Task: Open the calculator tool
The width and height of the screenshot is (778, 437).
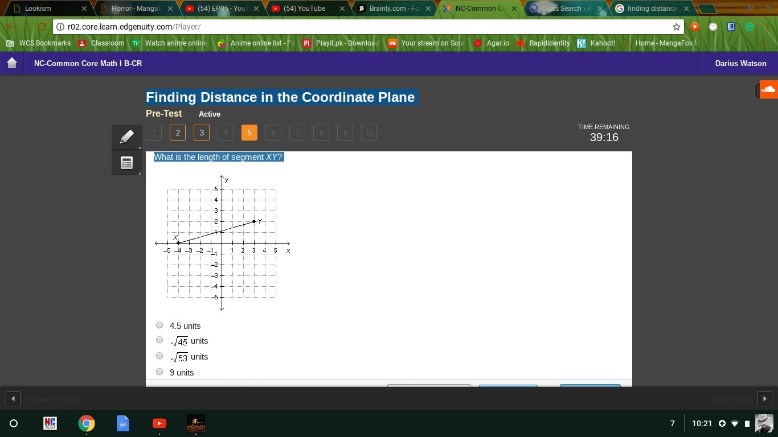Action: [127, 163]
